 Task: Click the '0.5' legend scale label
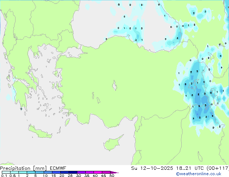point(13,176)
